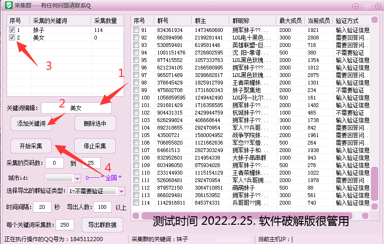This screenshot has height=244, width=384.
Task: Click the maximize window icon
Action: (367, 7)
